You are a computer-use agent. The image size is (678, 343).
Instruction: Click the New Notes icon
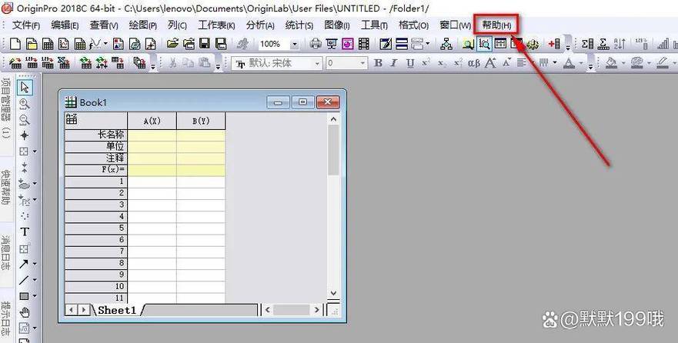(135, 44)
